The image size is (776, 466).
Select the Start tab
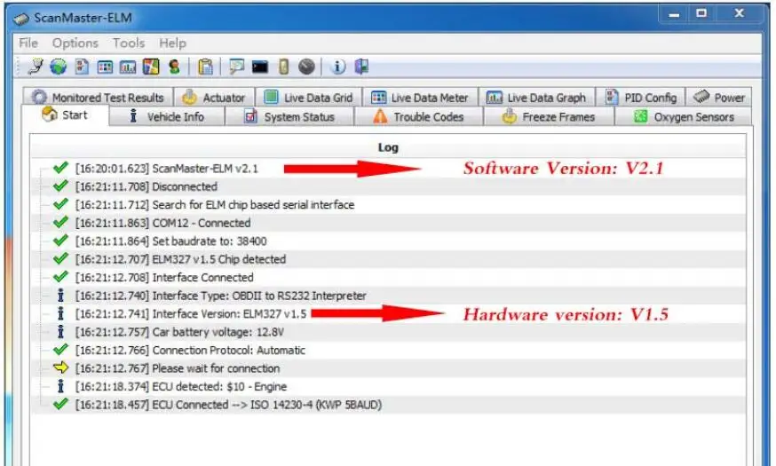click(x=65, y=115)
